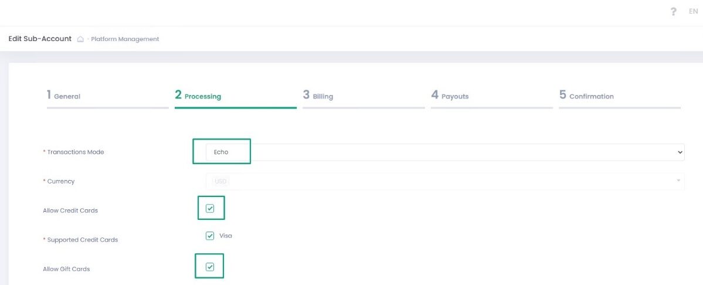
Task: Toggle the Allow Credit Cards checkbox
Action: 210,209
